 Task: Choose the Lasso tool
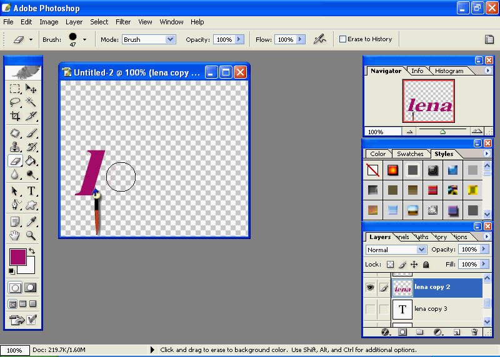click(x=15, y=102)
